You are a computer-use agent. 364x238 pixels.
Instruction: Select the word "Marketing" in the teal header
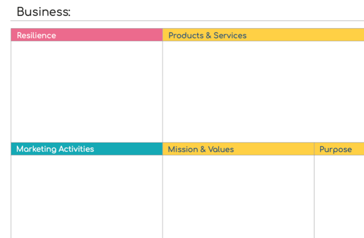(x=36, y=149)
